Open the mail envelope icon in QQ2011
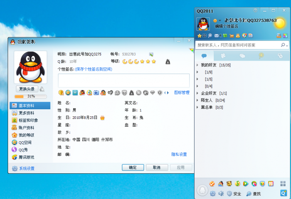The width and height of the screenshot is (291, 199). (217, 36)
